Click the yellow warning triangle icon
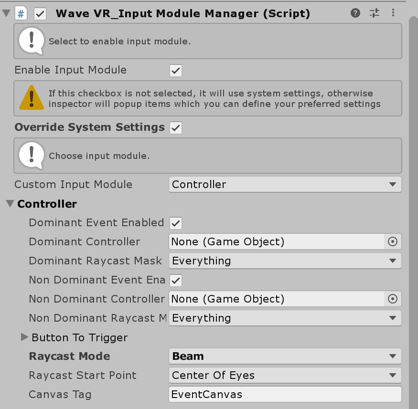 pyautogui.click(x=32, y=98)
